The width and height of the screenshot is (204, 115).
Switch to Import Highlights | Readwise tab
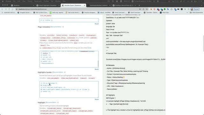point(48,5)
